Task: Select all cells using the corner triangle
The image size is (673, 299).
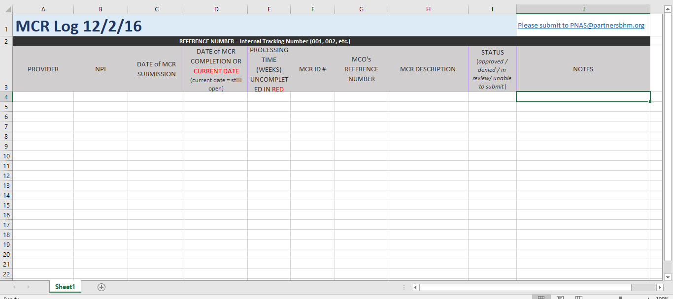Action: click(x=6, y=9)
